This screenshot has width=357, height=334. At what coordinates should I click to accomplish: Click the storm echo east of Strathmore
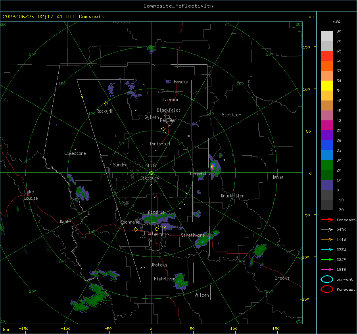tap(207, 239)
